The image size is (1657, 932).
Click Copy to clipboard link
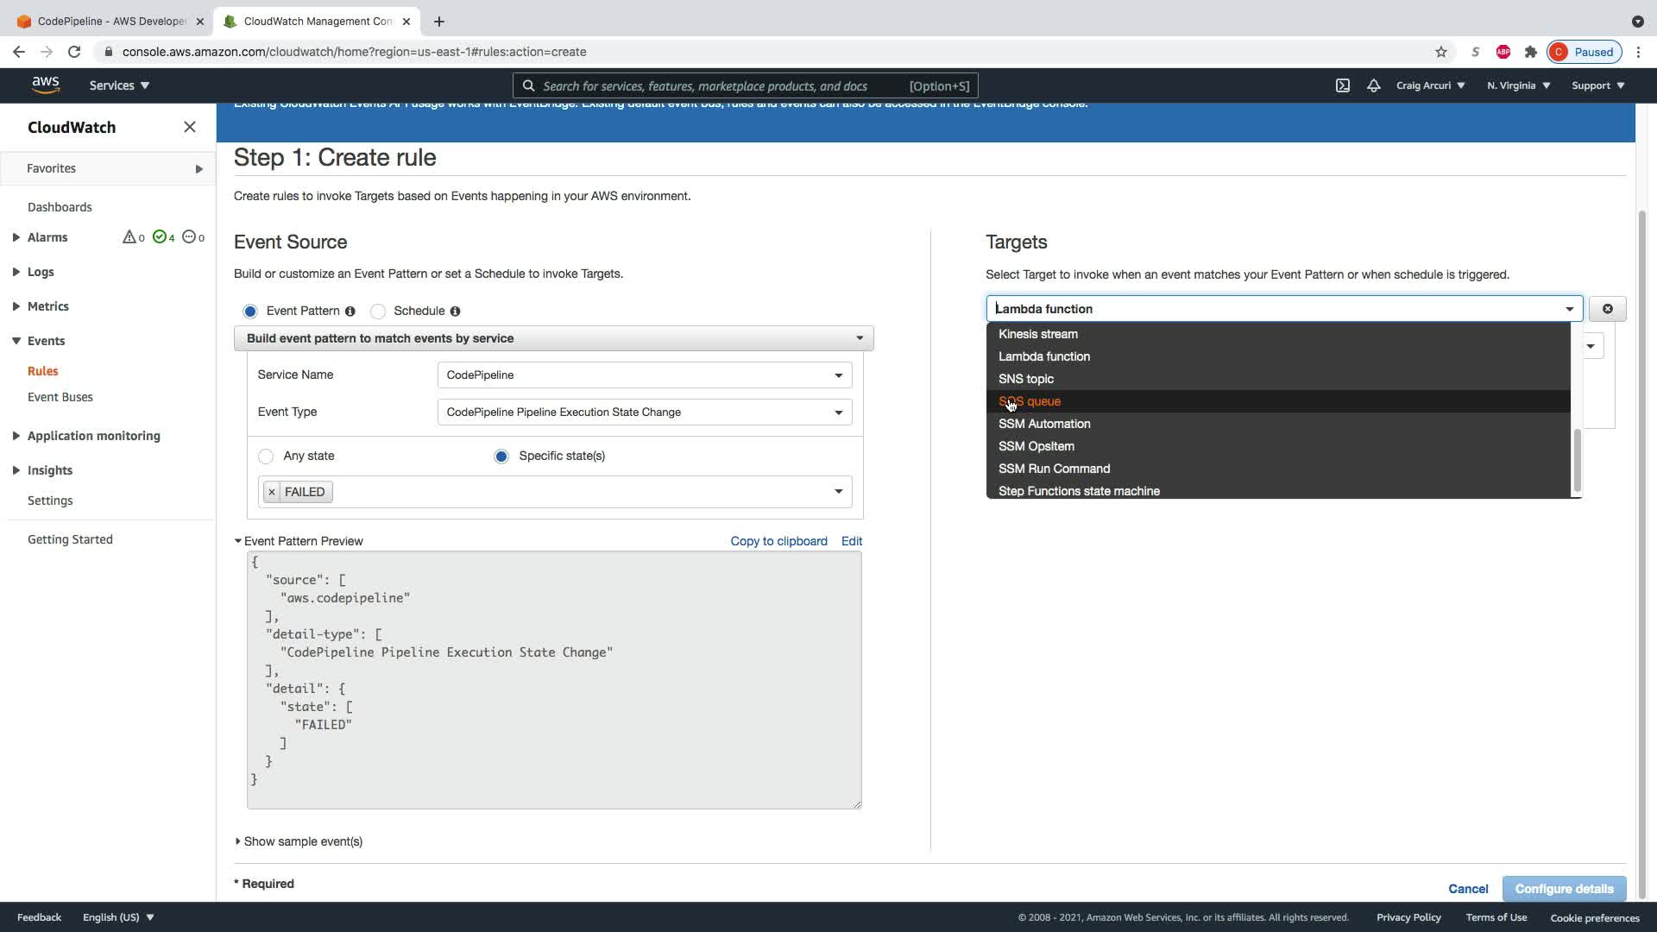(778, 541)
